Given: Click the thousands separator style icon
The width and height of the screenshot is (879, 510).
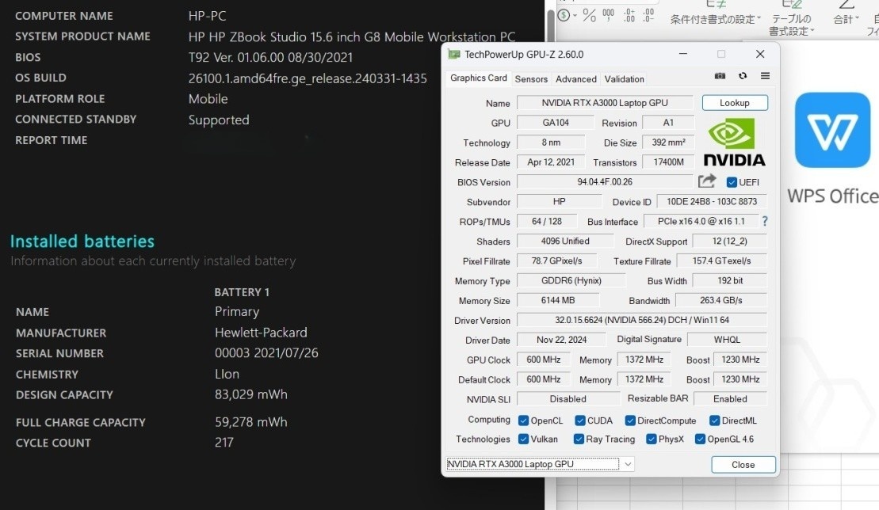Looking at the screenshot, I should click(609, 15).
